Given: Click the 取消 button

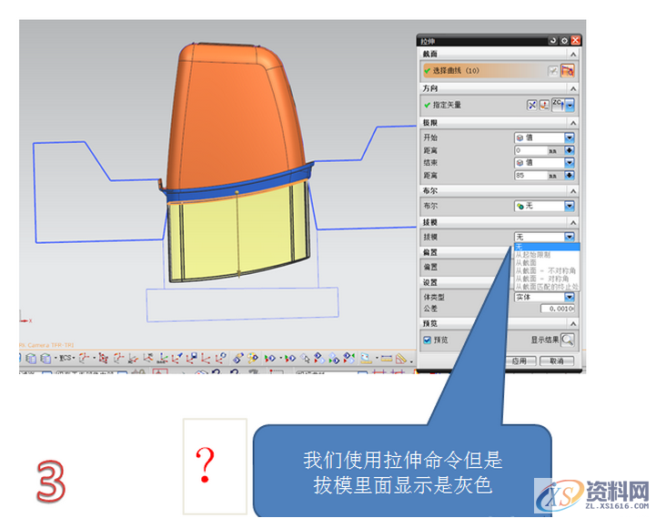Looking at the screenshot, I should (557, 361).
